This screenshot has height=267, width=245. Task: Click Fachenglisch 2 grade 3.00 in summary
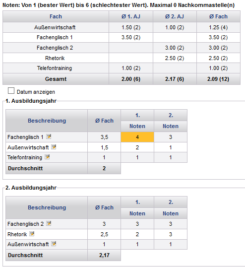[x=175, y=48]
